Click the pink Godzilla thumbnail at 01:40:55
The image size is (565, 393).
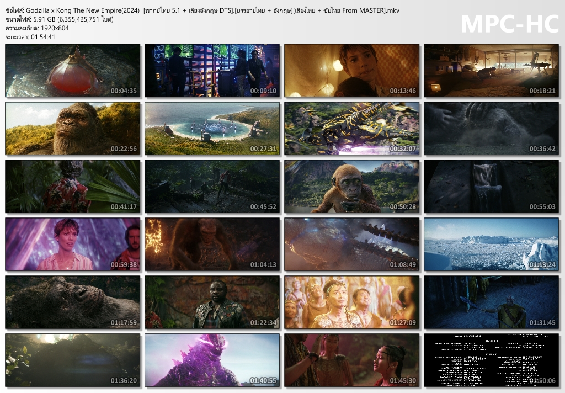pyautogui.click(x=212, y=360)
